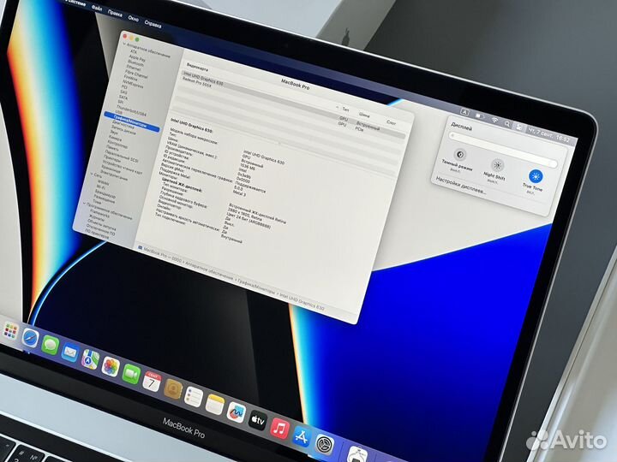617x462 pixels.
Task: Select Apple Pay in the sidebar
Action: (137, 58)
